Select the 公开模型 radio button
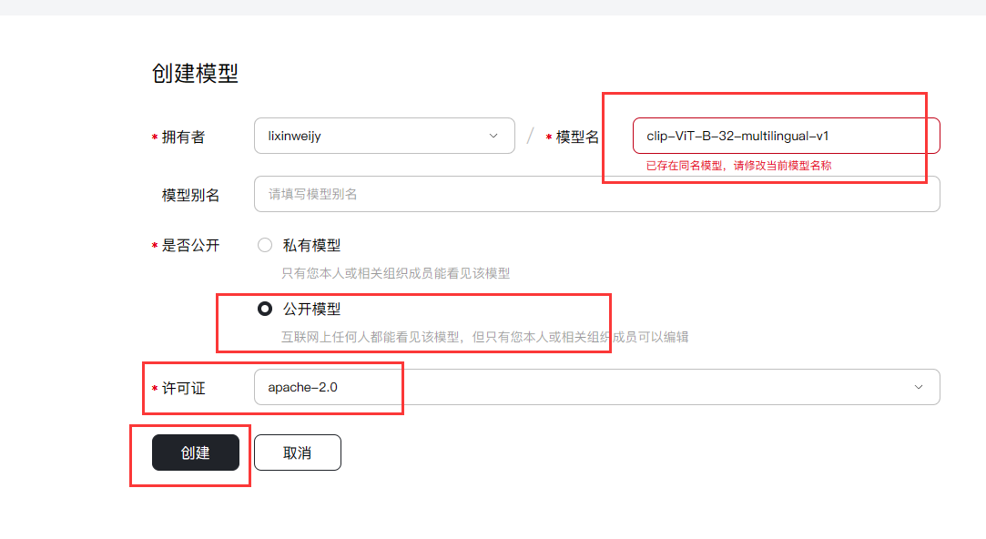Image resolution: width=986 pixels, height=539 pixels. 265,310
